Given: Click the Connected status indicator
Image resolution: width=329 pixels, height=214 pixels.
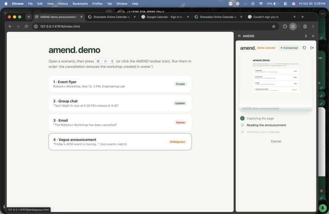Looking at the screenshot, I should [x=289, y=48].
